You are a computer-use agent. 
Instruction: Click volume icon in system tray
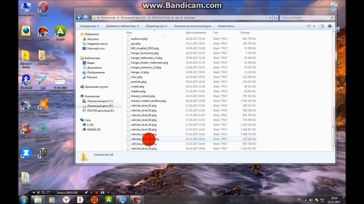pyautogui.click(x=311, y=200)
